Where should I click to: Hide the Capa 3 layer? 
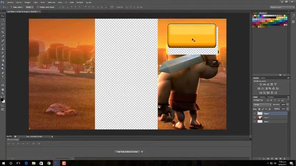255,113
